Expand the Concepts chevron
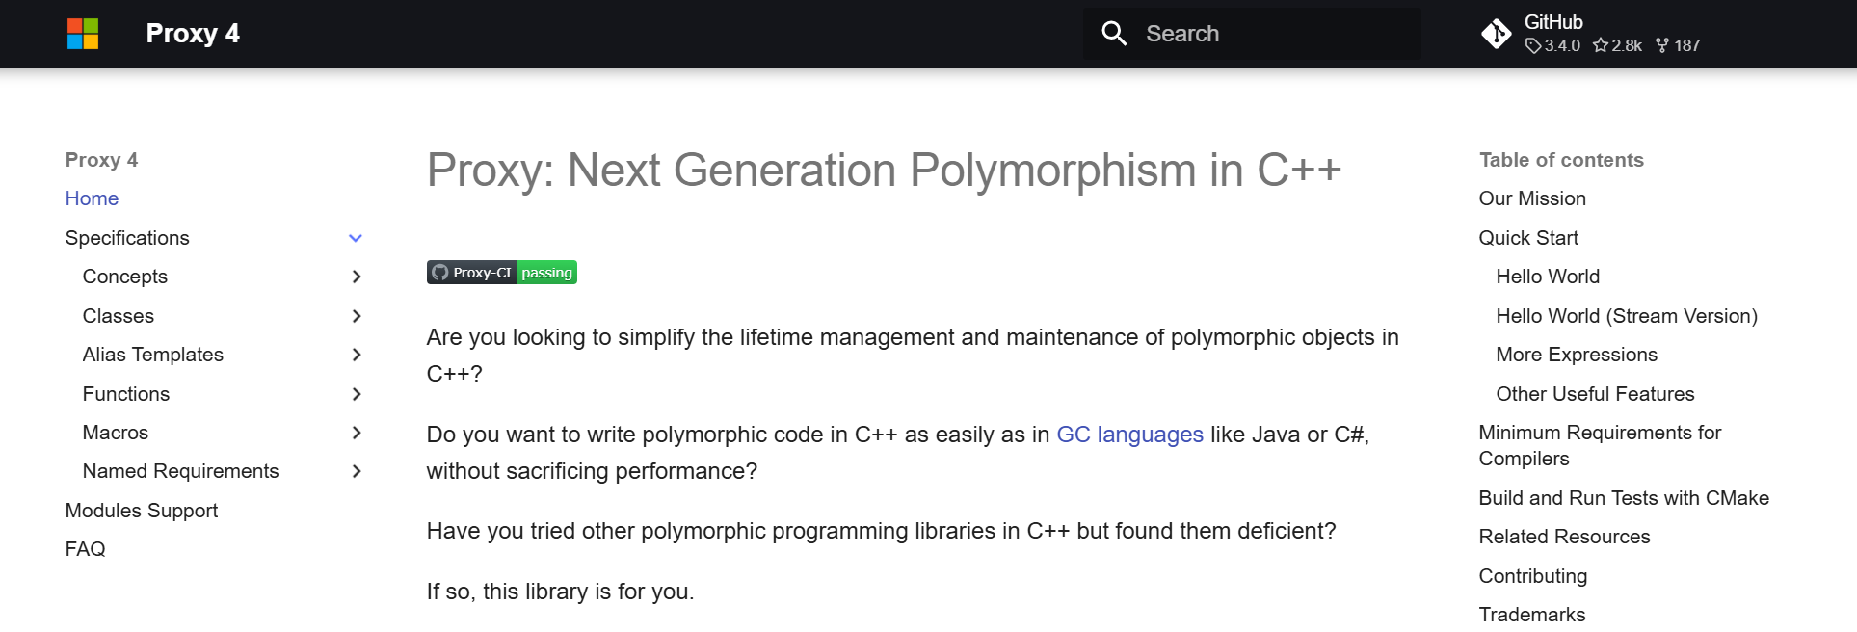The image size is (1857, 632). click(x=356, y=276)
